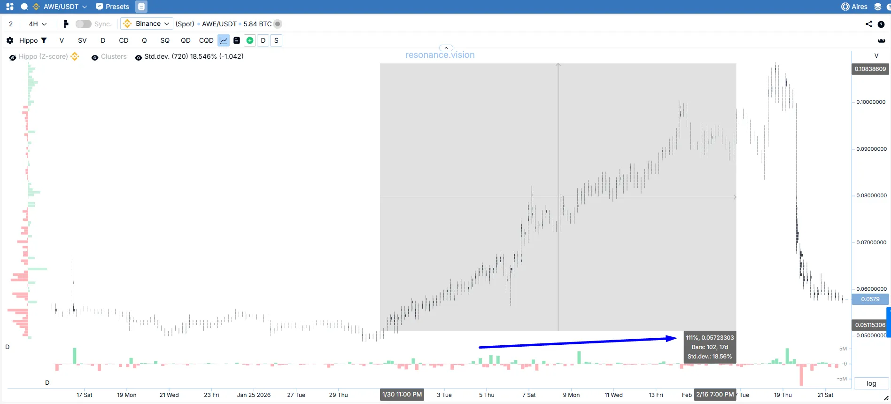Viewport: 891px width, 404px height.
Task: Open Presets
Action: pyautogui.click(x=112, y=7)
